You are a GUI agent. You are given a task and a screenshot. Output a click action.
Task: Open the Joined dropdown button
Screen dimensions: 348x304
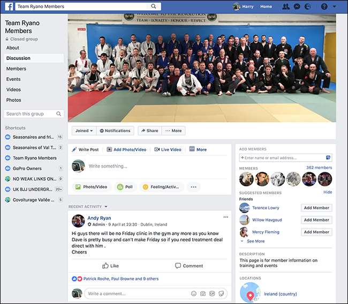(85, 131)
